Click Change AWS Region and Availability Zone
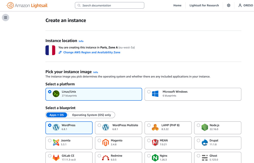 [x=92, y=52]
